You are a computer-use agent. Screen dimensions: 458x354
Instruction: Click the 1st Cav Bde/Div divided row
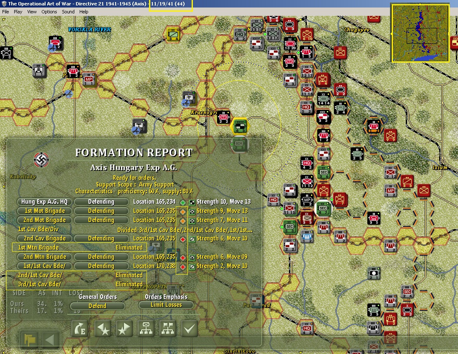[135, 229]
